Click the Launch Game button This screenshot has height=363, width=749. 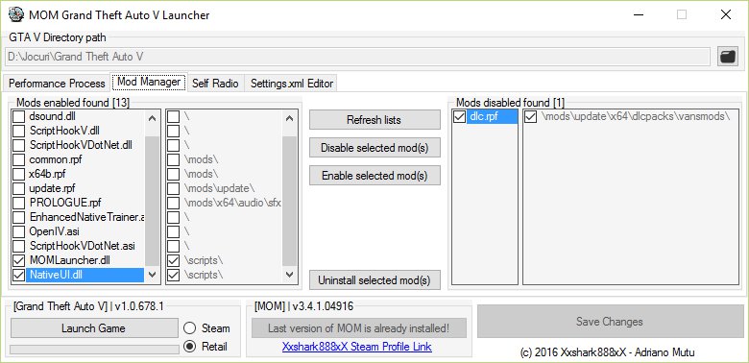(94, 328)
